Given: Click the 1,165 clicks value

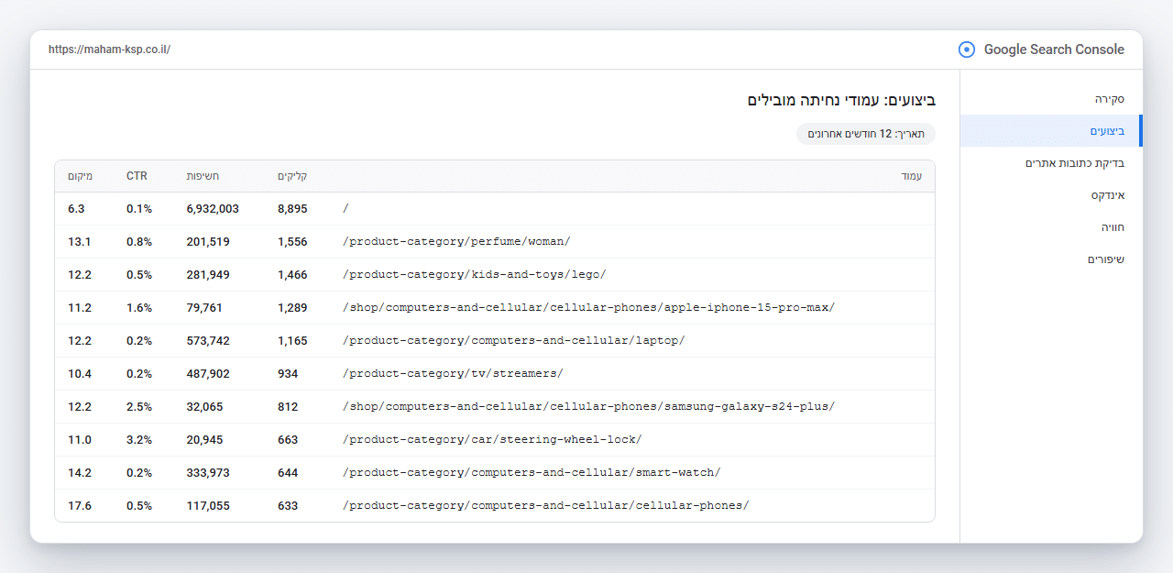Looking at the screenshot, I should coord(292,341).
